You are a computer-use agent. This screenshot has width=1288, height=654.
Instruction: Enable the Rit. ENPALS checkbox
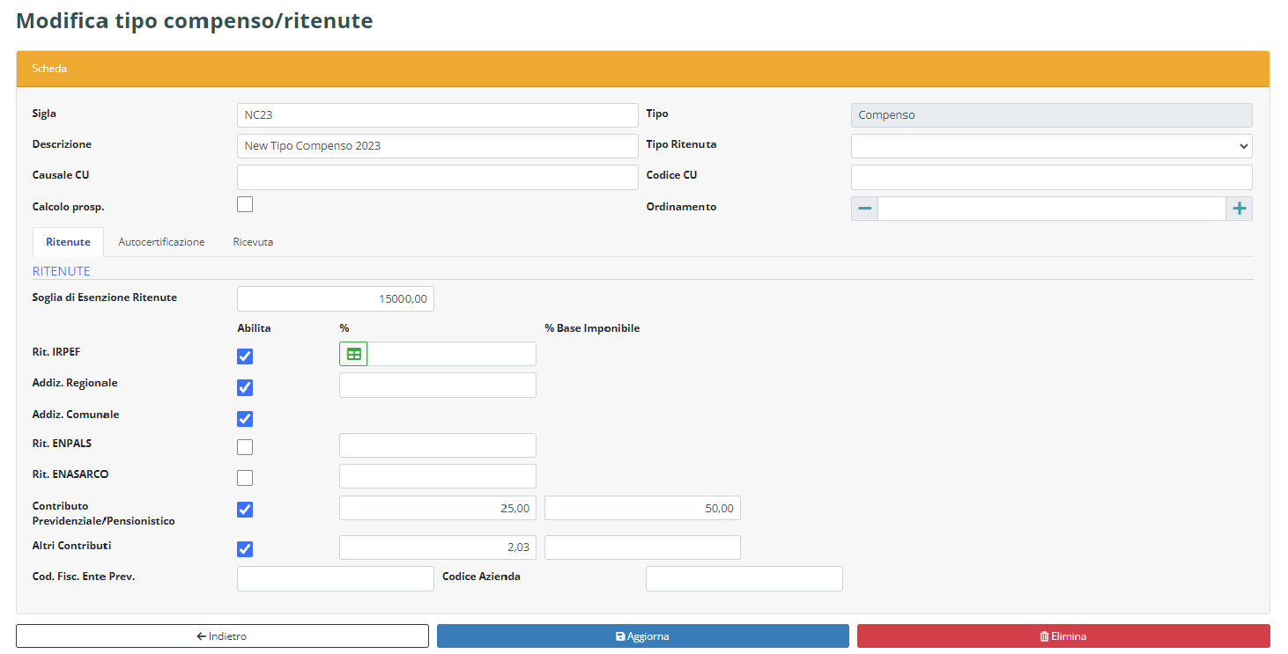click(245, 447)
